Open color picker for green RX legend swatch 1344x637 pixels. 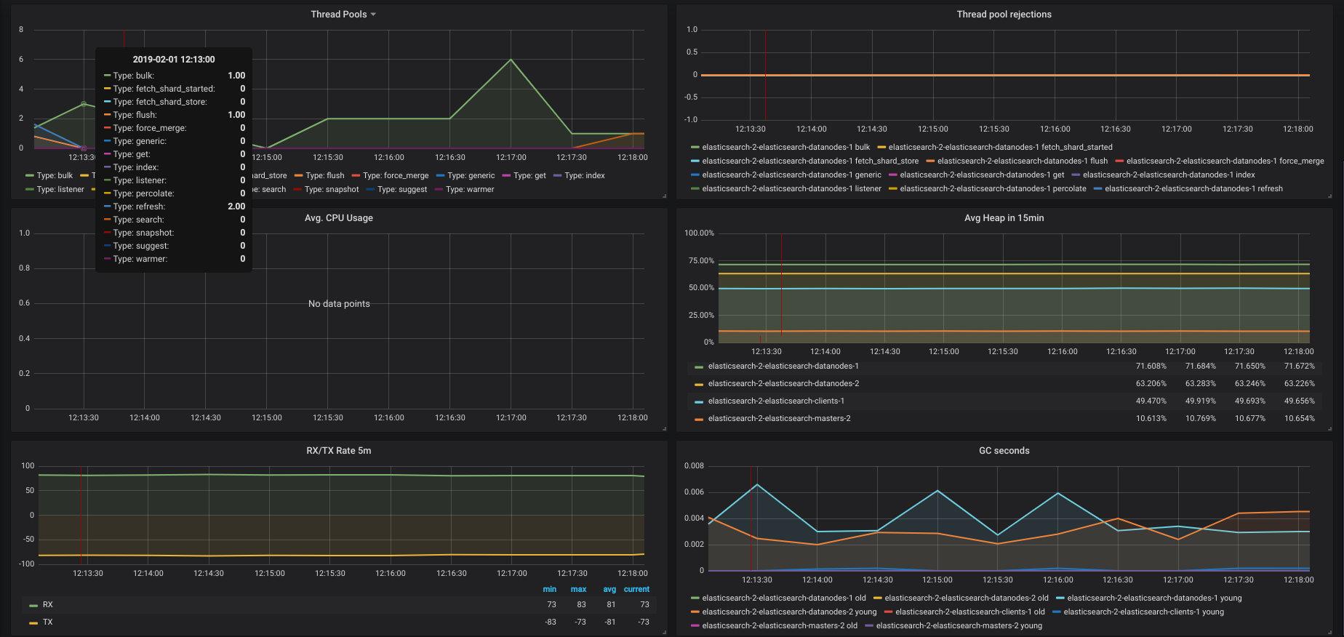pos(33,605)
